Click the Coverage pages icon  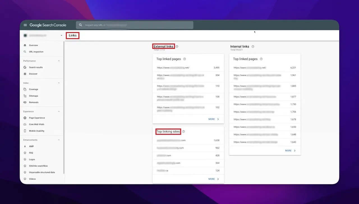[25, 89]
